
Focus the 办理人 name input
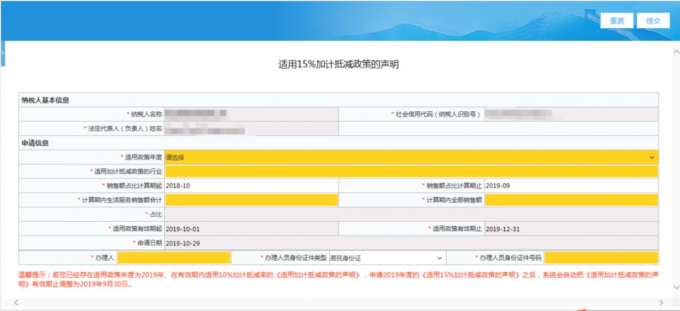[174, 258]
